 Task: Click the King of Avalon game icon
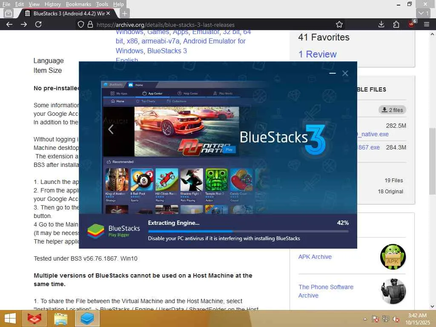tap(117, 179)
